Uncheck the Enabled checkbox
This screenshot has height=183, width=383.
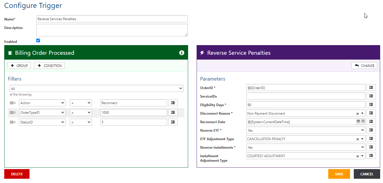point(38,40)
